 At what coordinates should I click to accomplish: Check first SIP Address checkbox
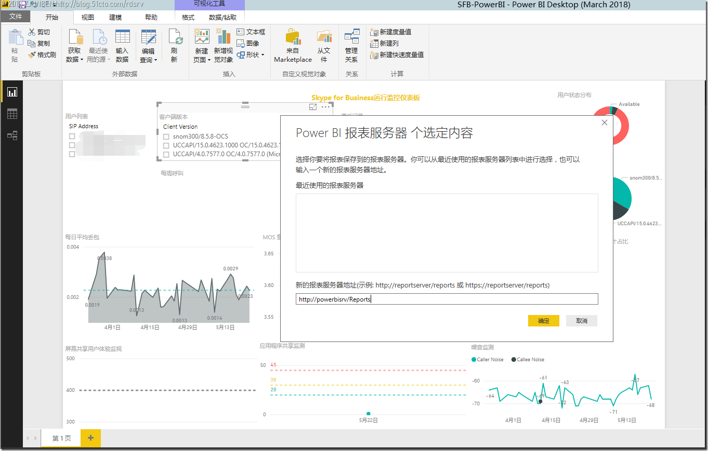click(x=72, y=136)
